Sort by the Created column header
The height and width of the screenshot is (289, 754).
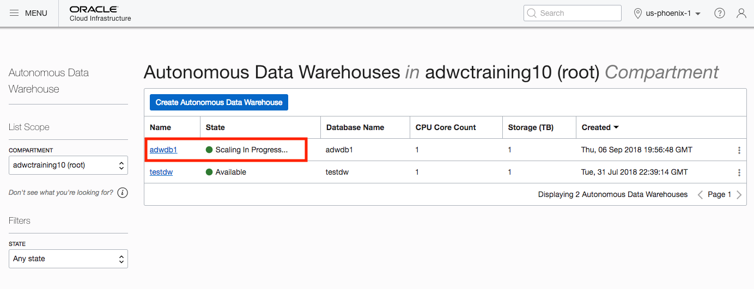600,127
